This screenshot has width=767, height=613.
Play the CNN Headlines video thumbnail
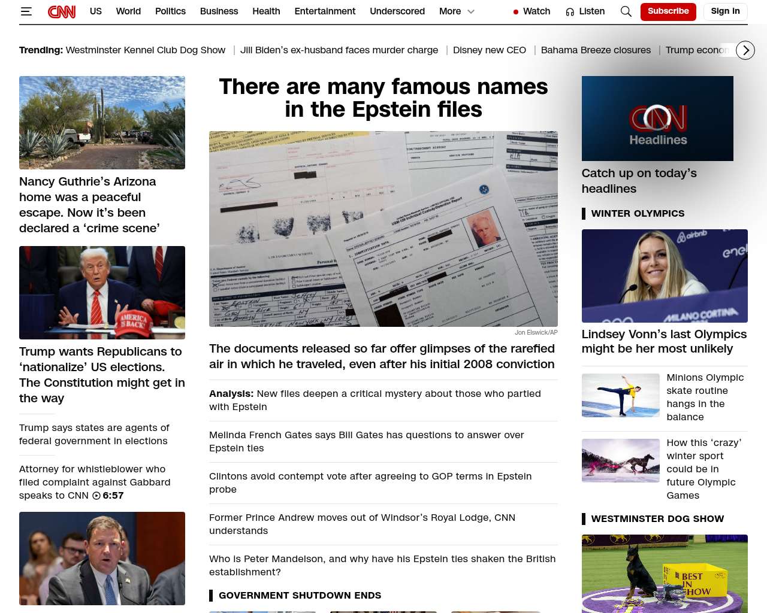tap(657, 119)
